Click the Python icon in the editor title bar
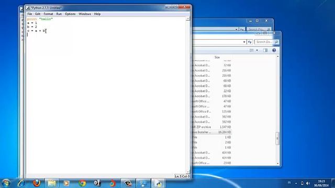 (x=28, y=8)
